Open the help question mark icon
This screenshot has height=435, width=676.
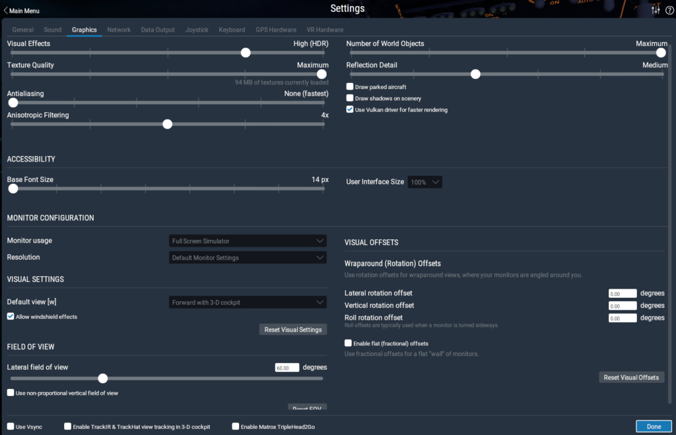pos(669,10)
